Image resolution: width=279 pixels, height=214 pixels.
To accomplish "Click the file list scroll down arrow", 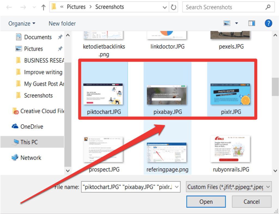I will (275, 171).
